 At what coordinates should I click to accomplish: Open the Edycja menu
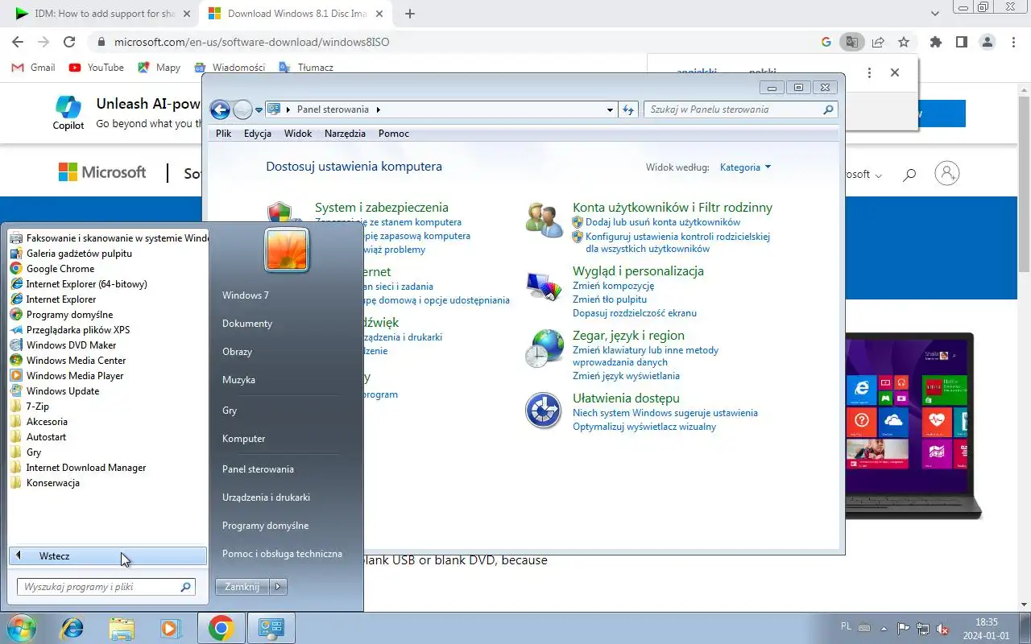(x=258, y=134)
